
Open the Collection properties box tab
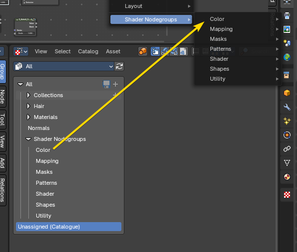[x=287, y=75]
